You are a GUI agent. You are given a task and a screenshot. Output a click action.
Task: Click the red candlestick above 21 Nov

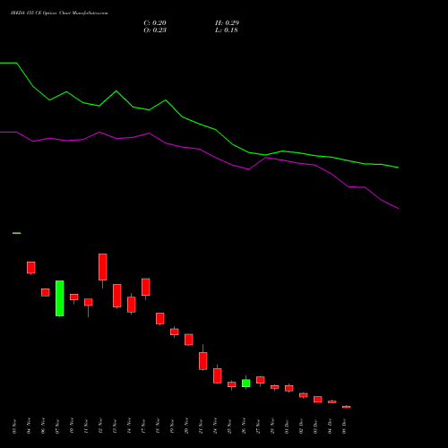pyautogui.click(x=203, y=361)
